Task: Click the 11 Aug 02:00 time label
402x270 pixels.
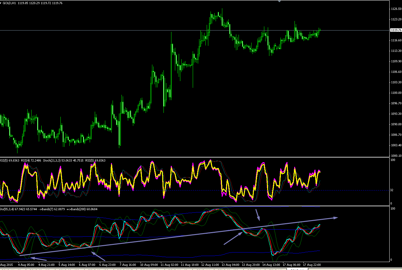Action: click(170, 265)
